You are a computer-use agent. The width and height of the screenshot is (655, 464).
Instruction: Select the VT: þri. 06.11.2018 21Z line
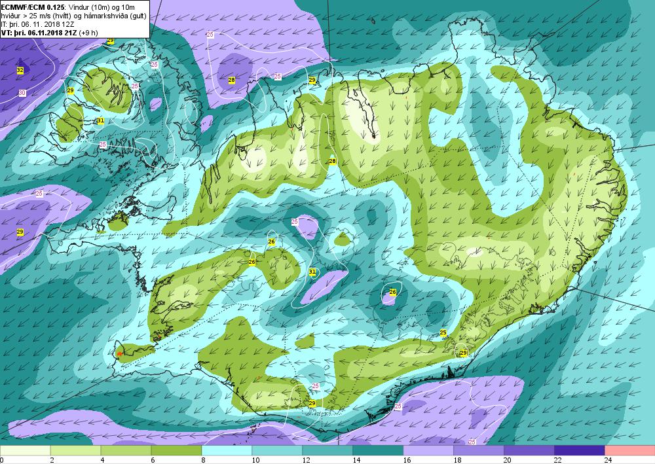click(39, 33)
